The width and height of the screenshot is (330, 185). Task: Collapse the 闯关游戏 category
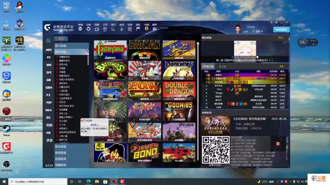click(x=71, y=52)
